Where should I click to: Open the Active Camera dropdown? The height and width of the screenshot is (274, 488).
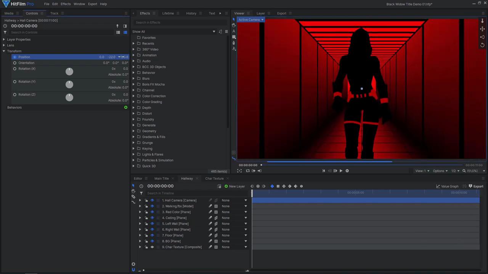point(251,20)
